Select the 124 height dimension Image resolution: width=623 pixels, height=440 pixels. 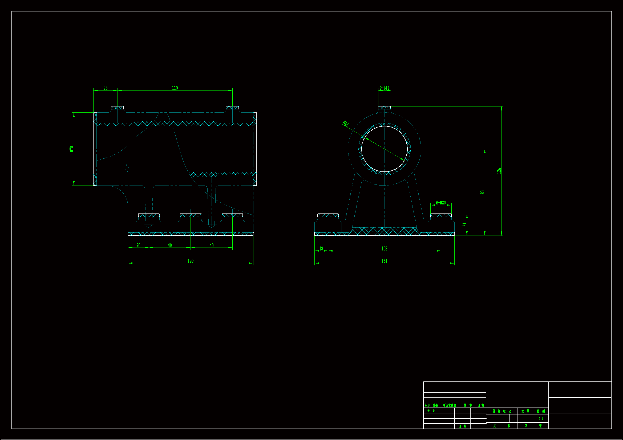click(499, 171)
